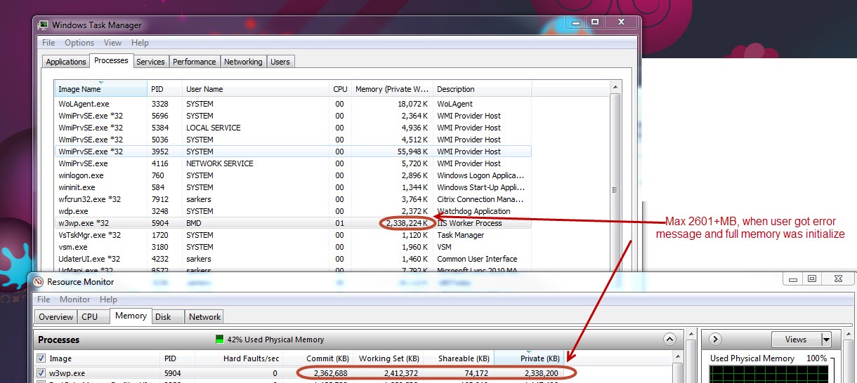Image resolution: width=857 pixels, height=383 pixels.
Task: Select the Processes tab in Task Manager
Action: [111, 60]
